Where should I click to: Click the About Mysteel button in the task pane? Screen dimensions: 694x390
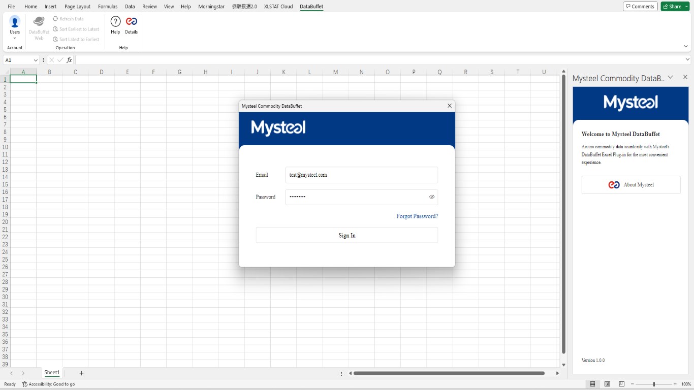coord(631,185)
